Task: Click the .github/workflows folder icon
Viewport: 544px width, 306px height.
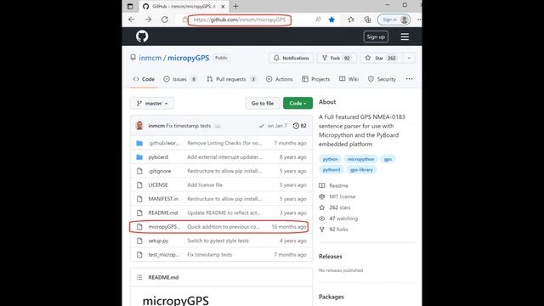Action: (x=139, y=144)
